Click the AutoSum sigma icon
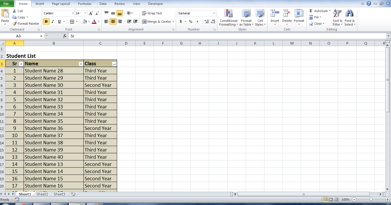 coord(311,11)
